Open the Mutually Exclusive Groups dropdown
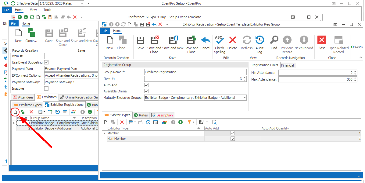Screen dimensions: 365x183 point(245,98)
